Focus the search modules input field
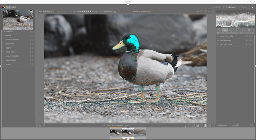 pos(235,33)
